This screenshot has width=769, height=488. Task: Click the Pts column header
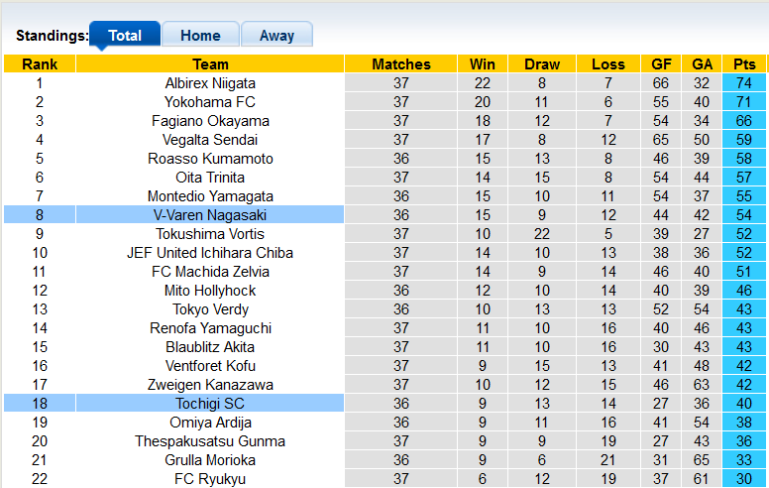point(744,64)
